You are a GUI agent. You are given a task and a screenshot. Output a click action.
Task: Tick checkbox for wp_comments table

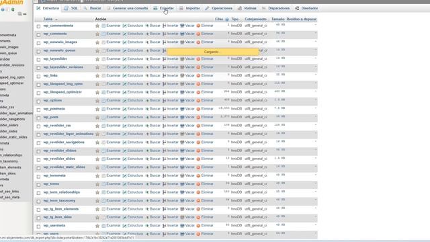38,34
